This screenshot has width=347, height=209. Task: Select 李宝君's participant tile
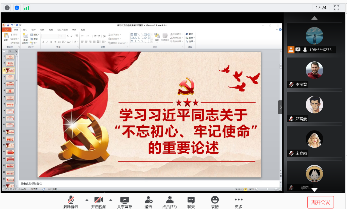tap(314, 73)
